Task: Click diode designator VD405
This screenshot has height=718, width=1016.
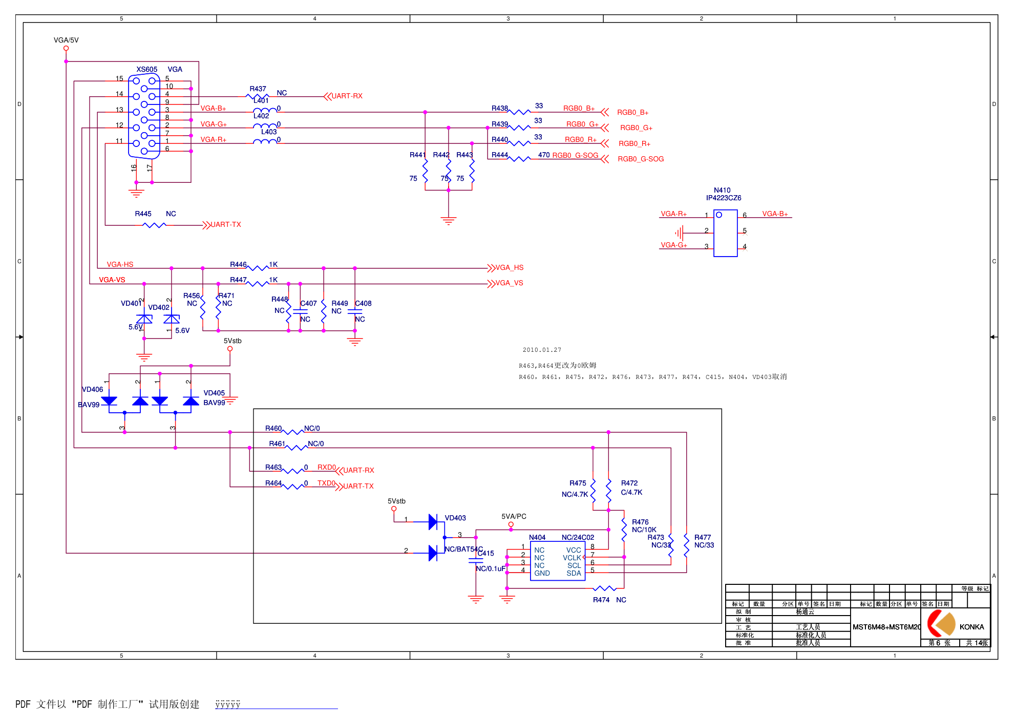Action: (x=214, y=393)
